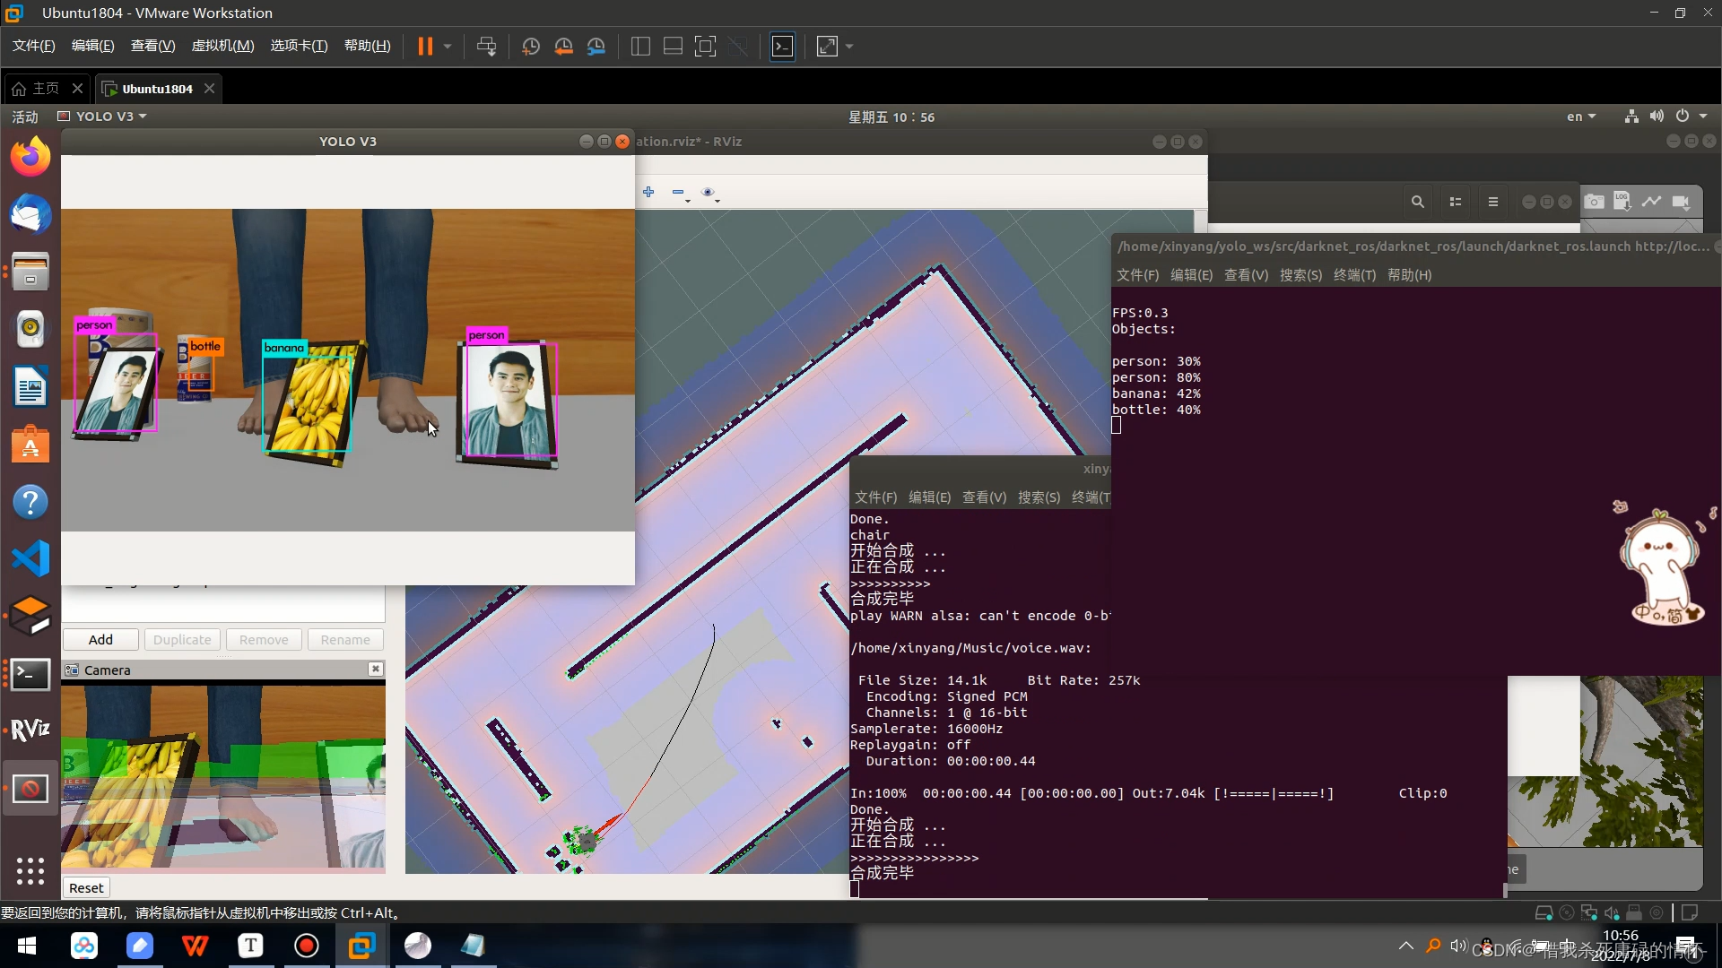1722x968 pixels.
Task: Open VMware 编辑(E) menu
Action: click(92, 46)
